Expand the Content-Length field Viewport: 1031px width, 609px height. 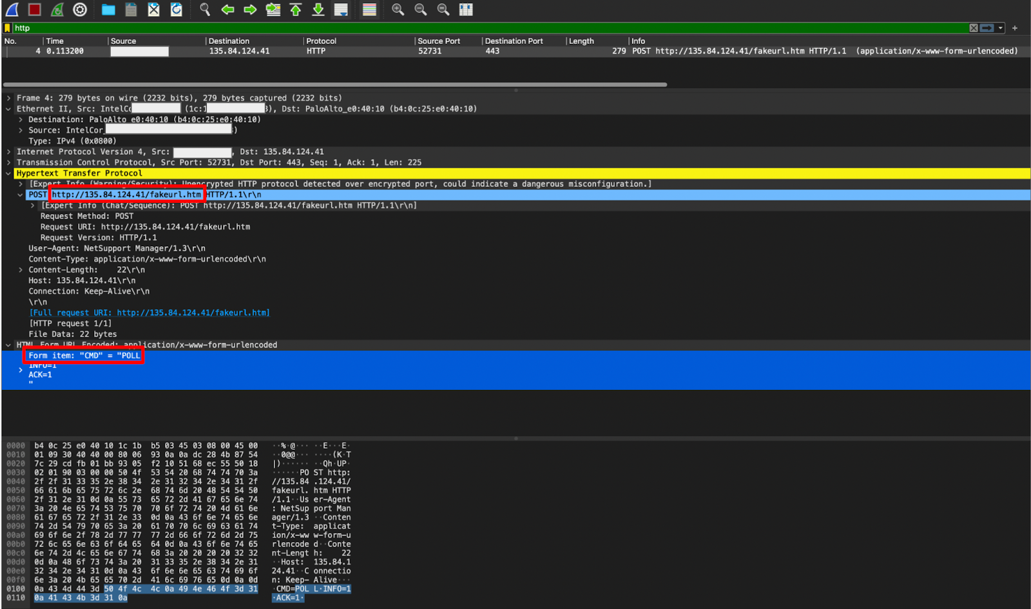pyautogui.click(x=21, y=270)
